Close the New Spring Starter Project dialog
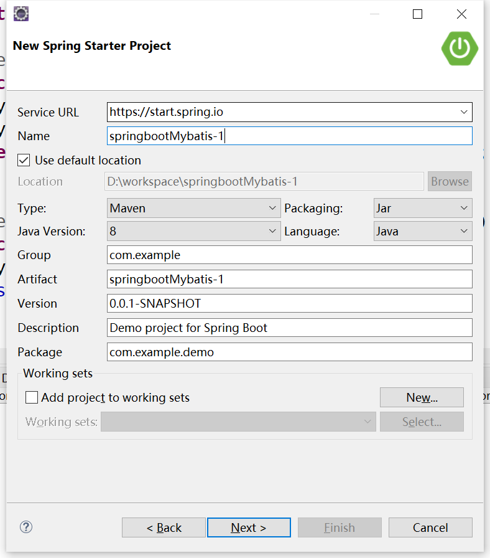 [x=461, y=14]
